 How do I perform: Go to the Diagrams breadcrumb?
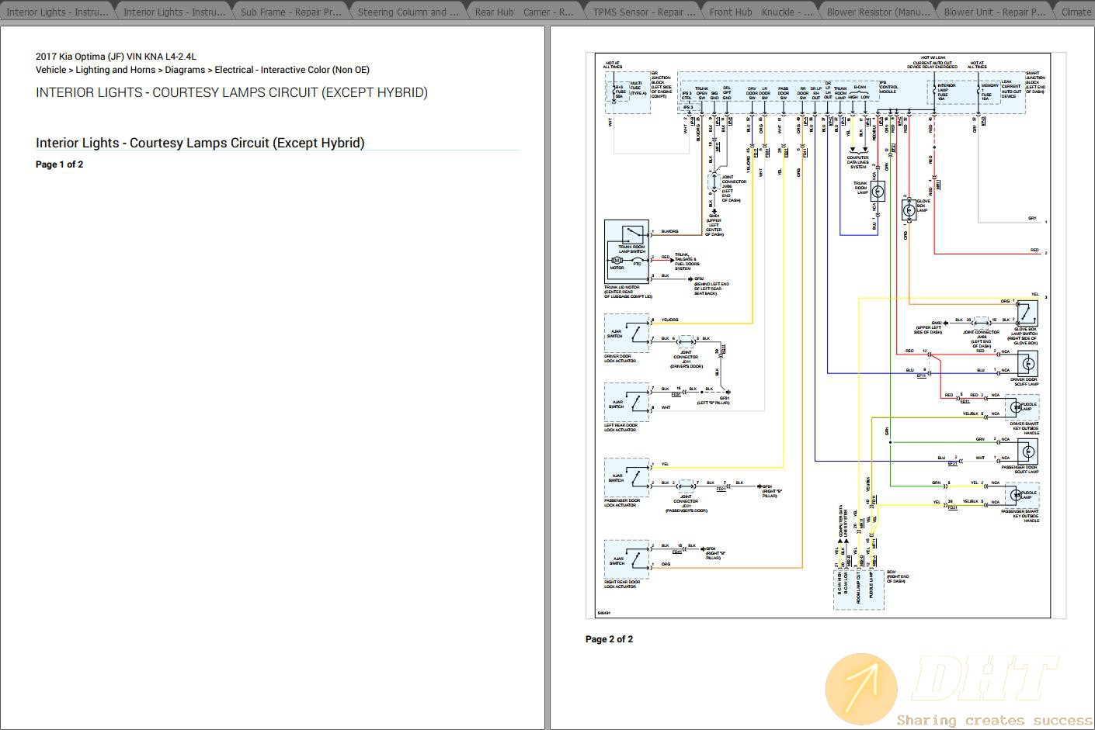point(185,70)
